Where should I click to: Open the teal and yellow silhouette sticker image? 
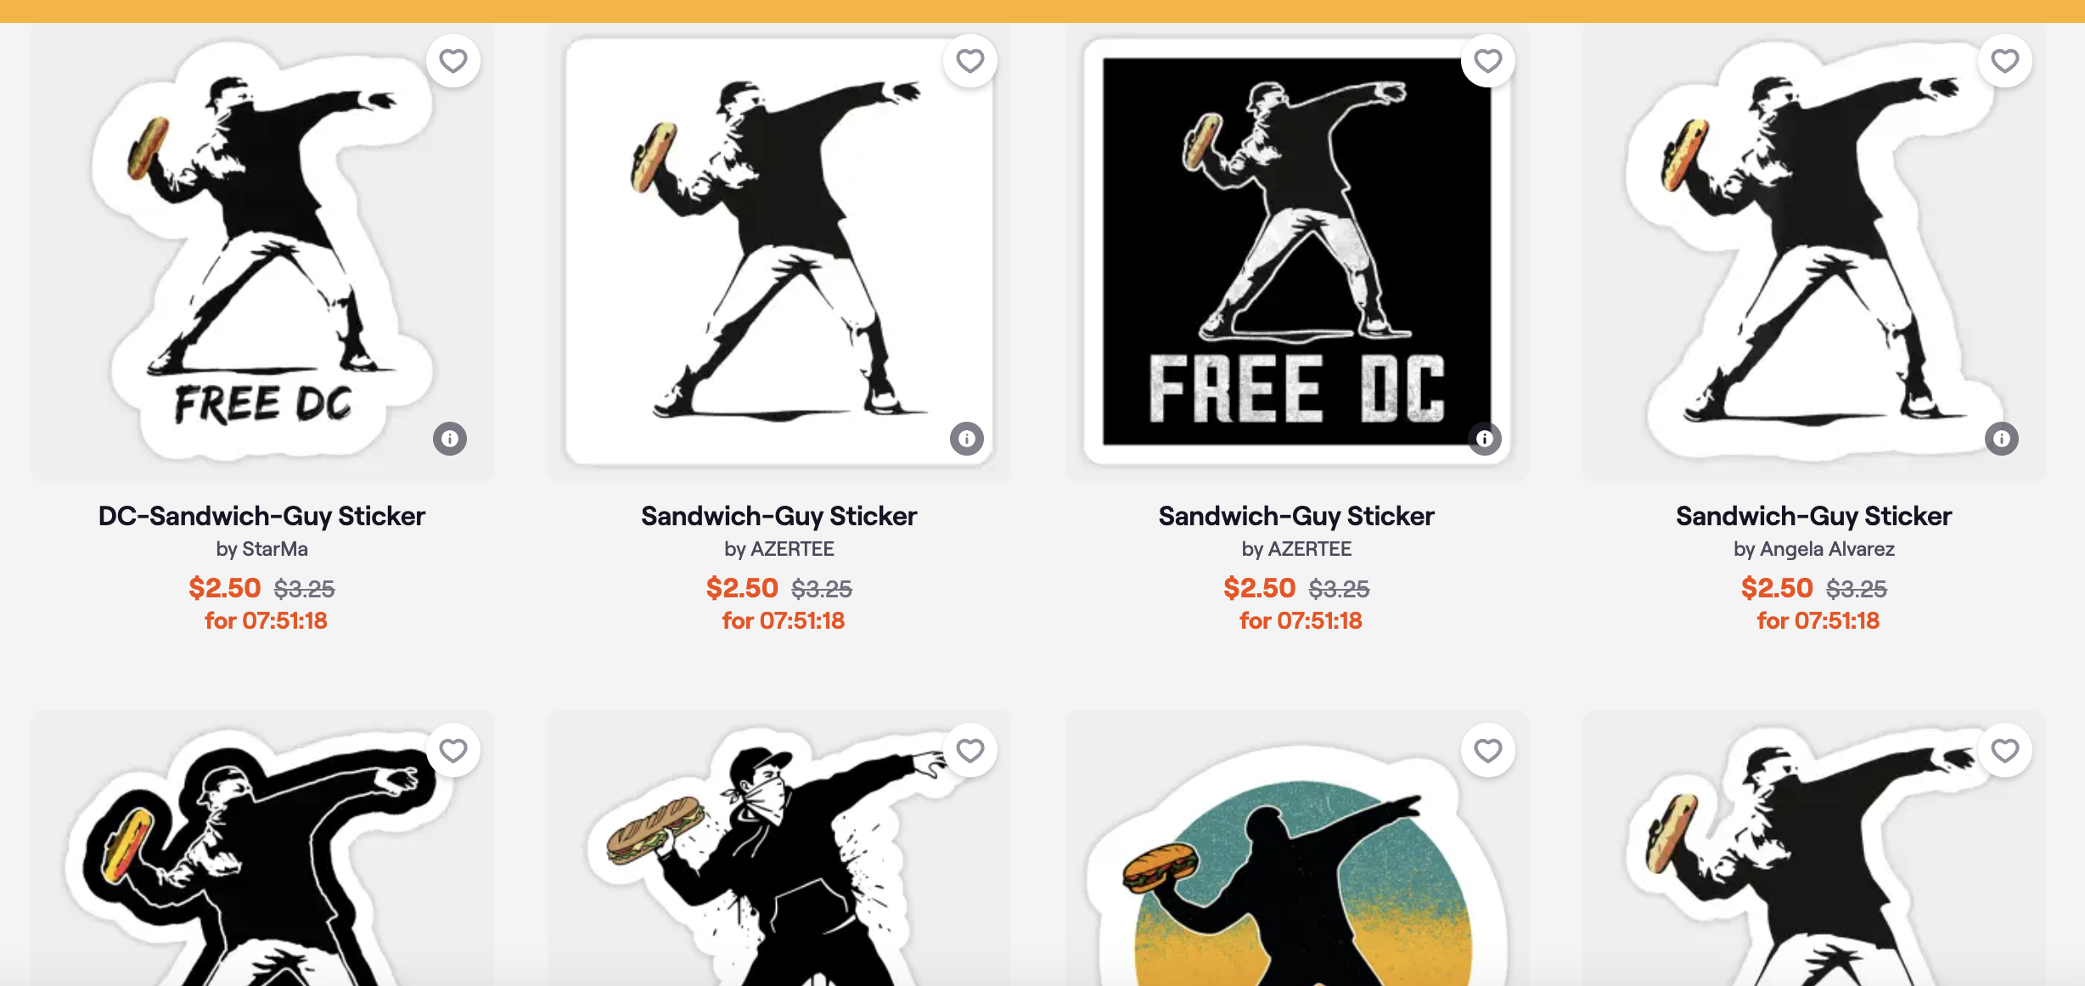tap(1297, 849)
